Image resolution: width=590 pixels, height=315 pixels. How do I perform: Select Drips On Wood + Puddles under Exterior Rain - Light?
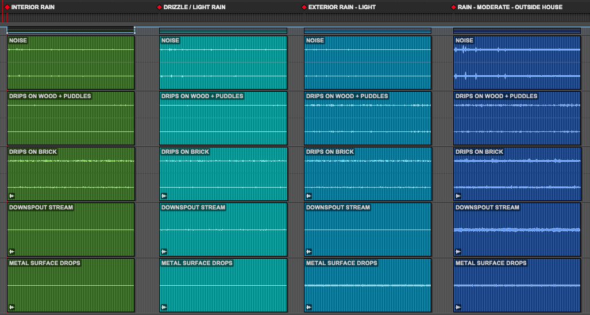(368, 118)
